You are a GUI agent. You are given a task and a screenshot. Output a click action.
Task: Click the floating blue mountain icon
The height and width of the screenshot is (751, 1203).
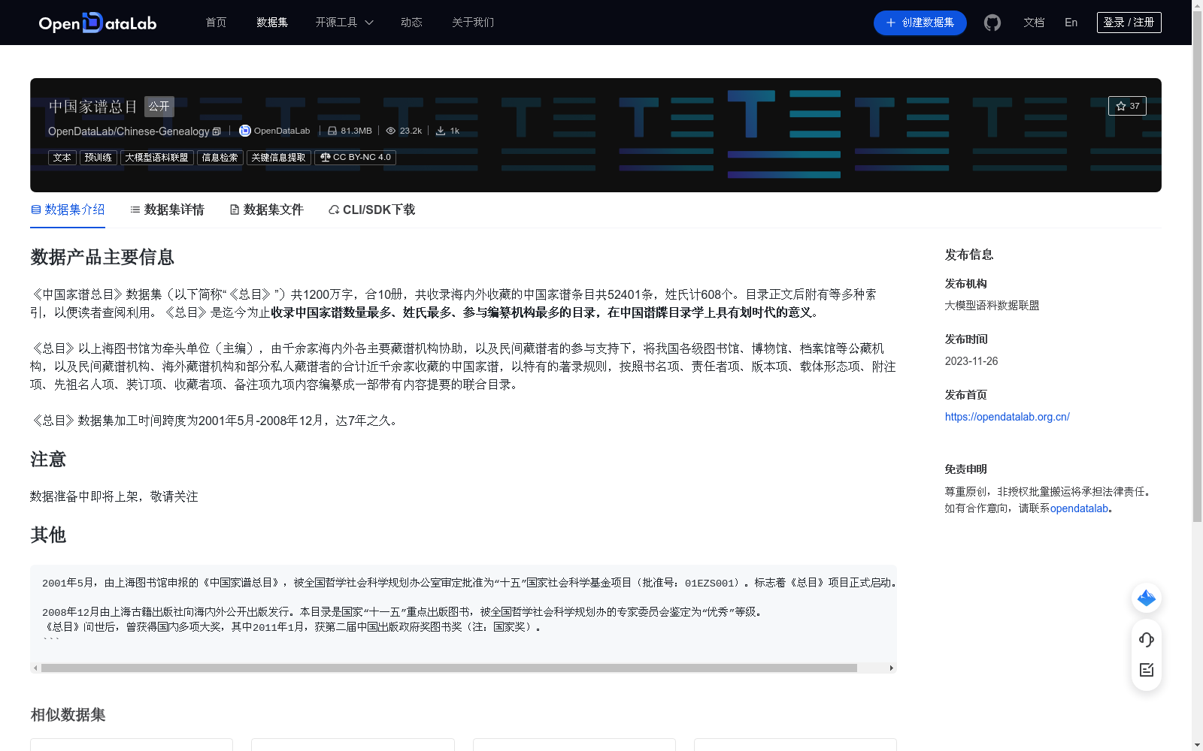(1146, 598)
